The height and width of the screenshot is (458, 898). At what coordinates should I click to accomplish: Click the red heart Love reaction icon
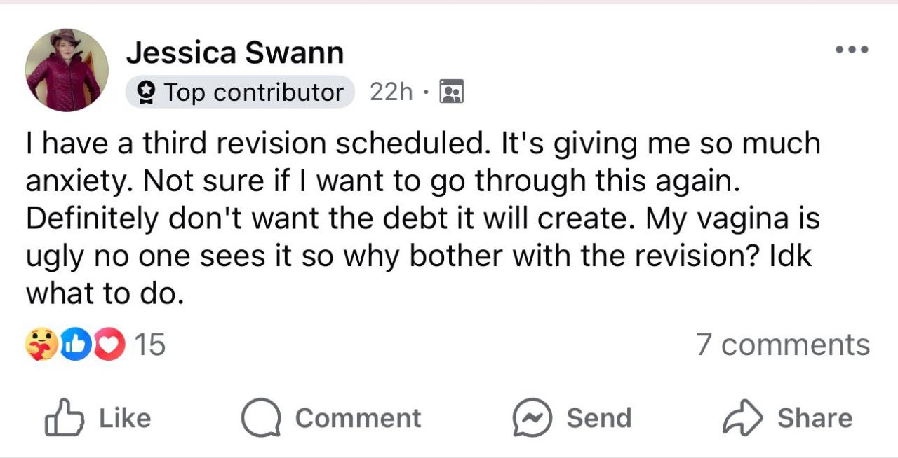pos(107,345)
